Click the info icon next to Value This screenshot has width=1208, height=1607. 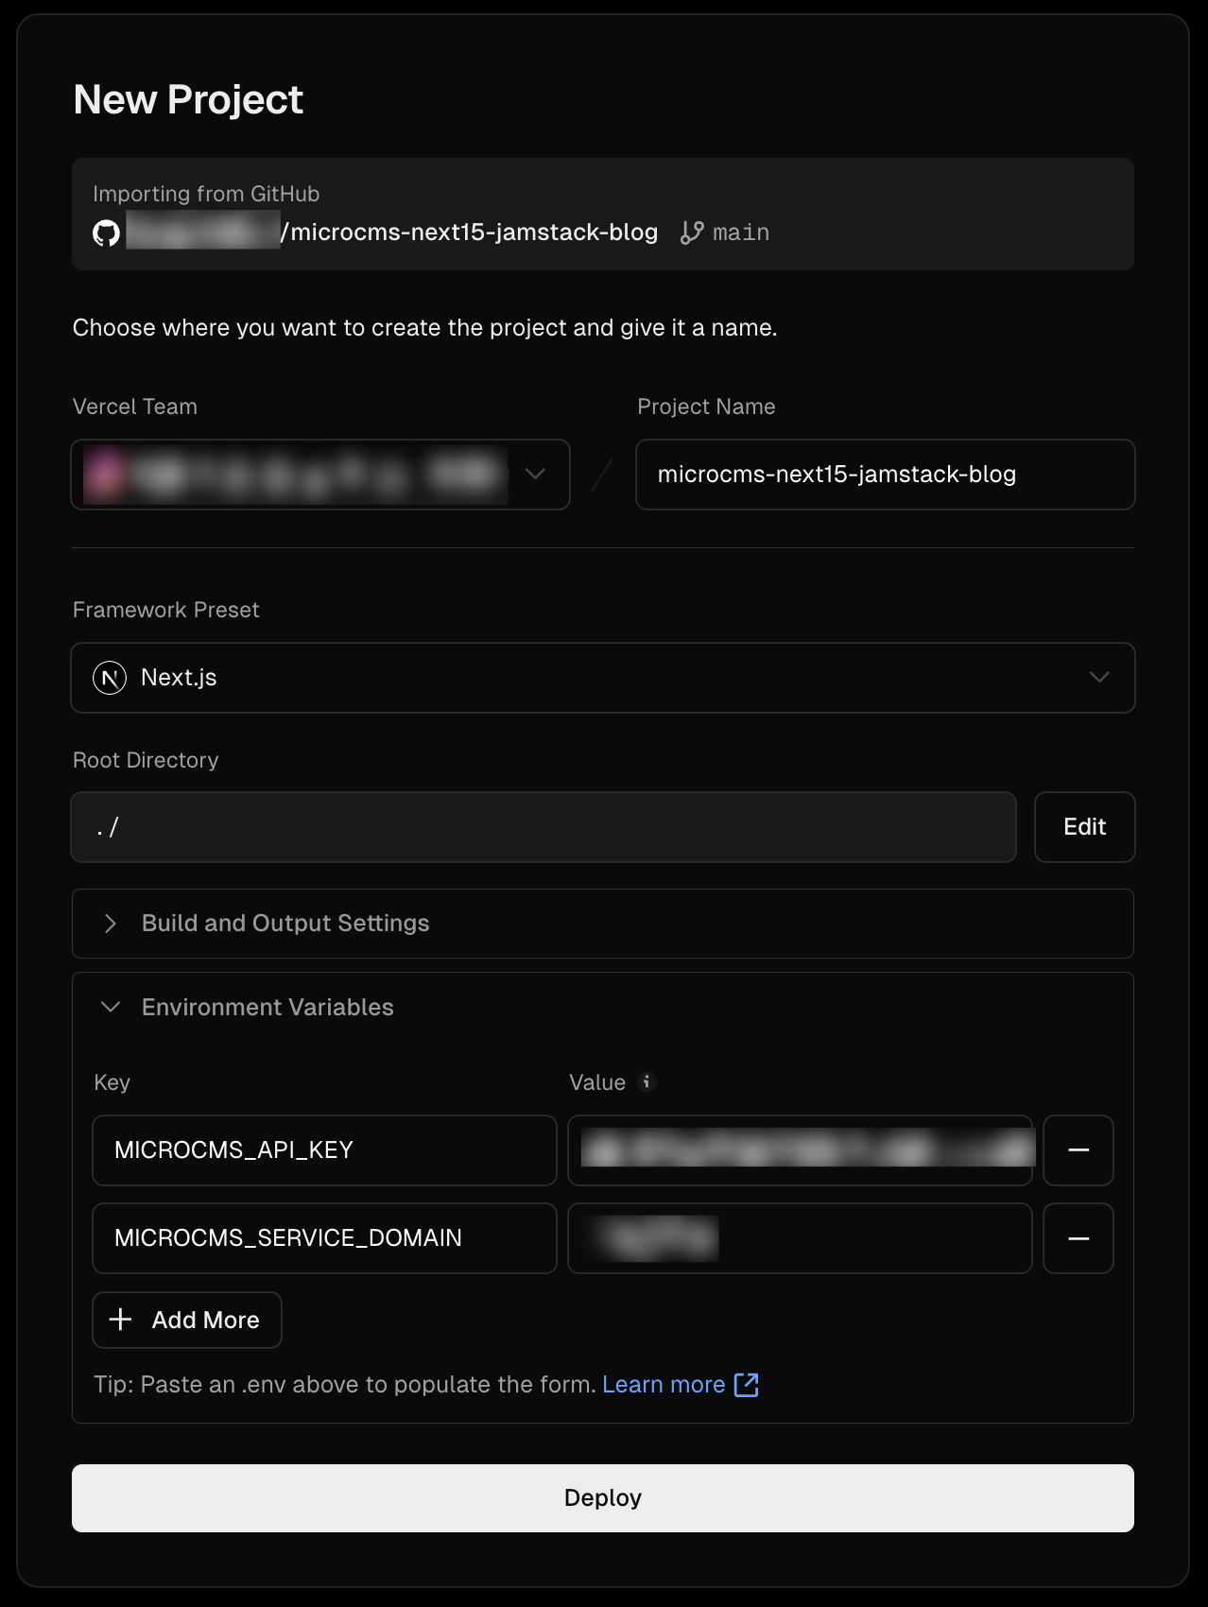647,1082
